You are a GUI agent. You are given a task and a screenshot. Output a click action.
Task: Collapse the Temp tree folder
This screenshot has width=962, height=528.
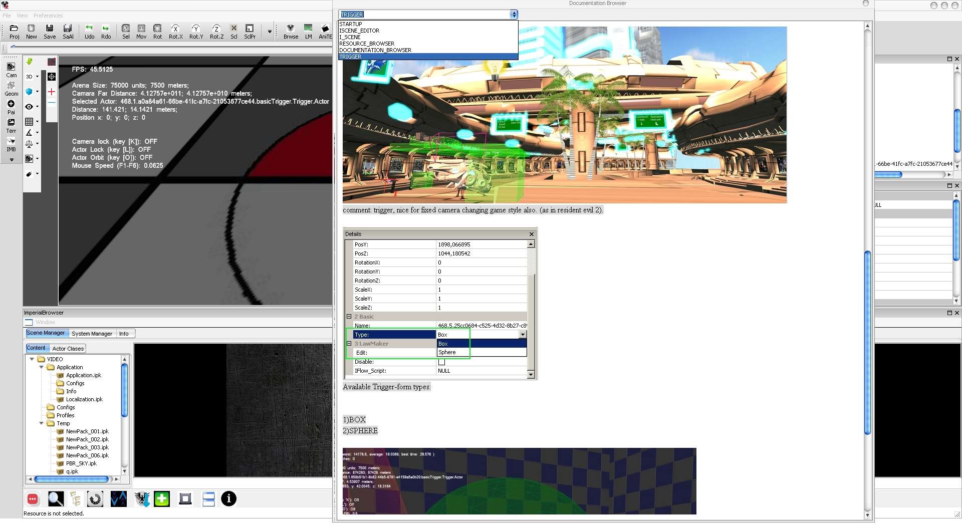pyautogui.click(x=42, y=423)
